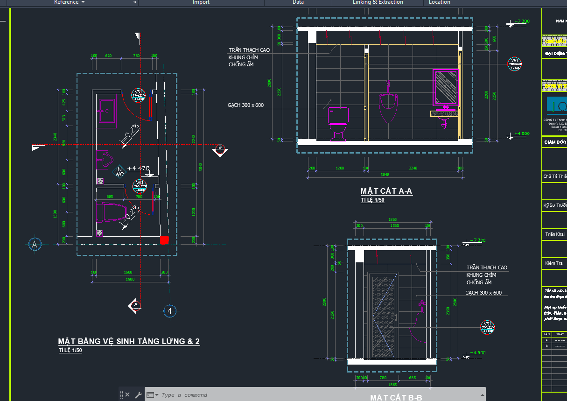Select 'TỈ LỆ 1/50' under the plan title

(x=70, y=350)
